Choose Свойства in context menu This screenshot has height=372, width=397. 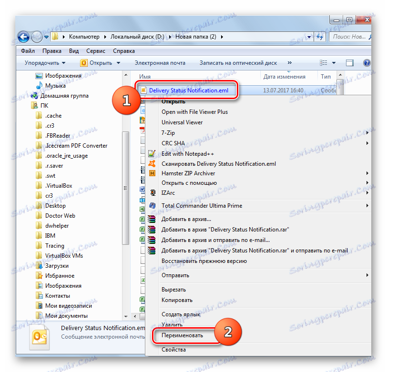point(173,350)
